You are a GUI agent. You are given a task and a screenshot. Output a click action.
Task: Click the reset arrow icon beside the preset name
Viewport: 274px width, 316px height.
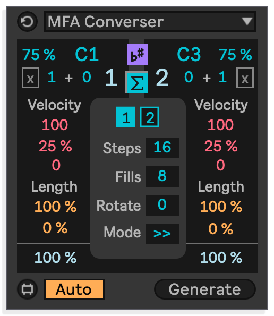pos(27,22)
